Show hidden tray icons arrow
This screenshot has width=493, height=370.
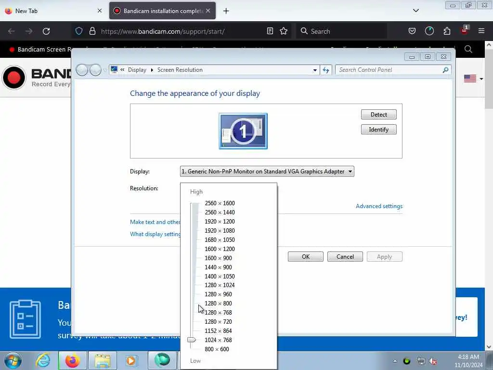395,361
